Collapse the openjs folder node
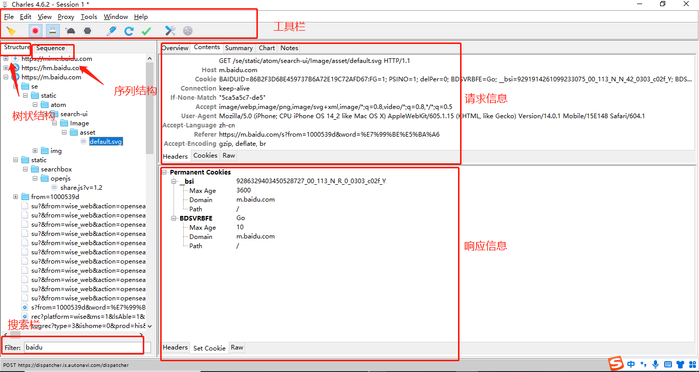Viewport: 699px width, 372px height. tap(35, 179)
